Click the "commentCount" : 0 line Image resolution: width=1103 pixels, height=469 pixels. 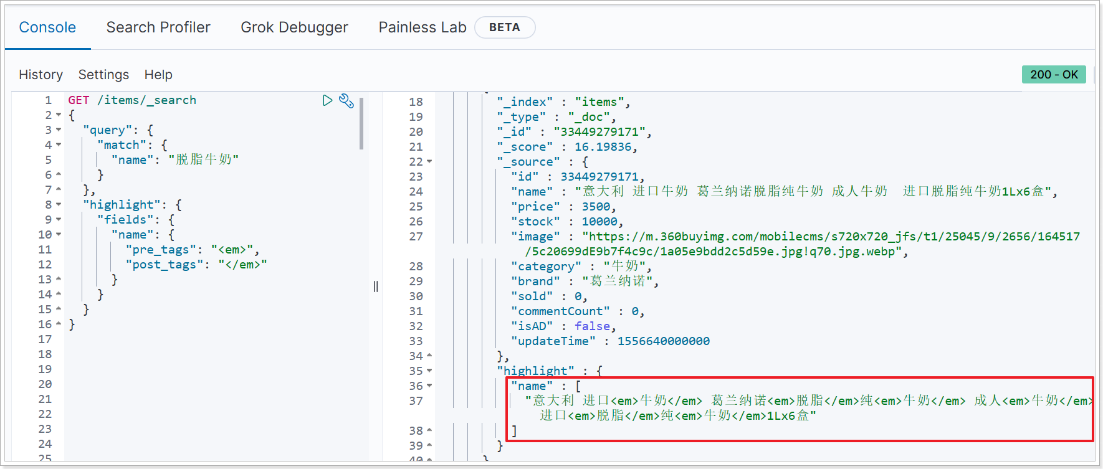pyautogui.click(x=578, y=311)
